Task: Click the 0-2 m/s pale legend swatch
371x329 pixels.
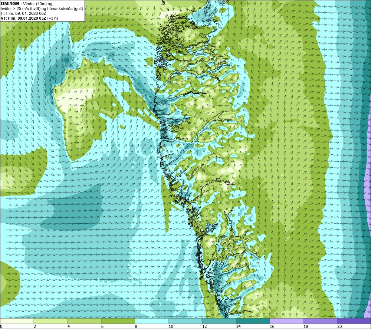Action: coord(17,321)
